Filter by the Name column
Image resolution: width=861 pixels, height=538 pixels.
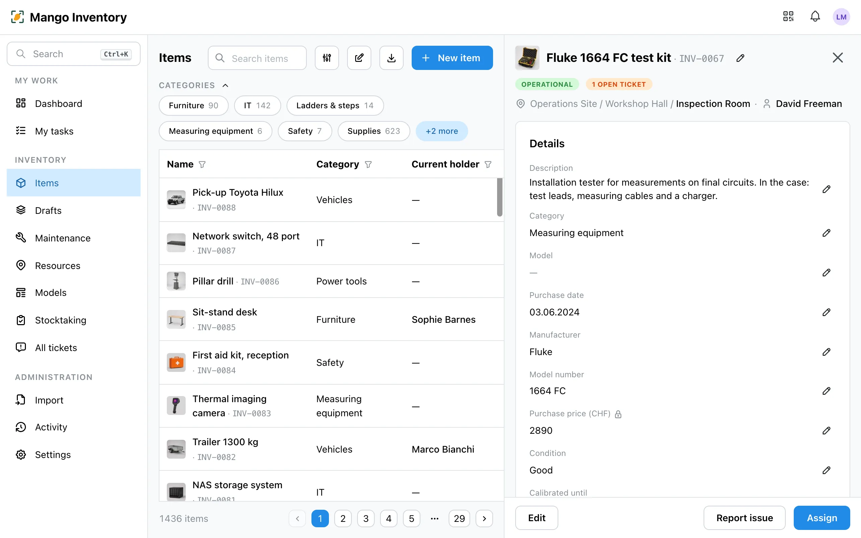pyautogui.click(x=202, y=164)
